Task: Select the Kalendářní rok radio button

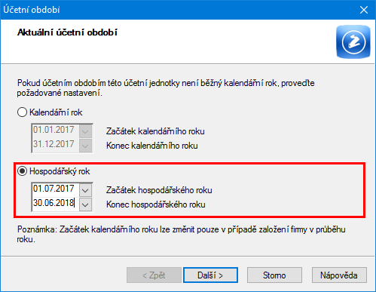Action: click(22, 112)
